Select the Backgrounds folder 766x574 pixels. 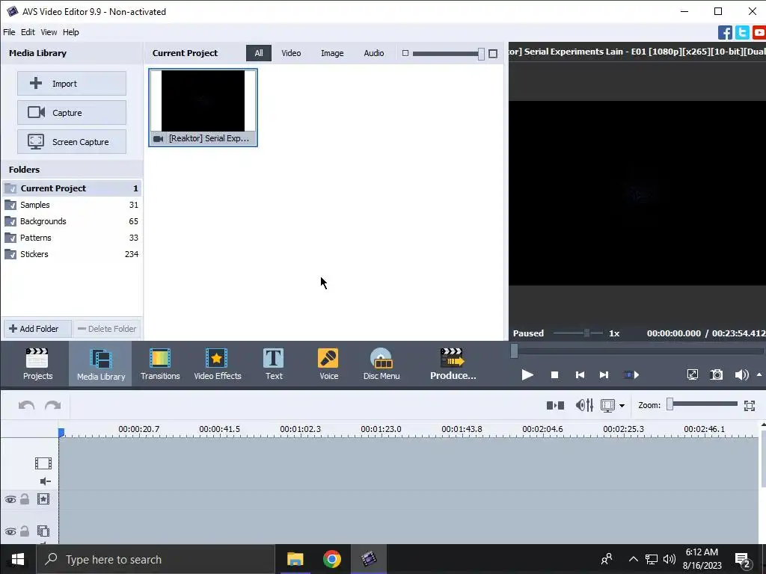tap(72, 221)
